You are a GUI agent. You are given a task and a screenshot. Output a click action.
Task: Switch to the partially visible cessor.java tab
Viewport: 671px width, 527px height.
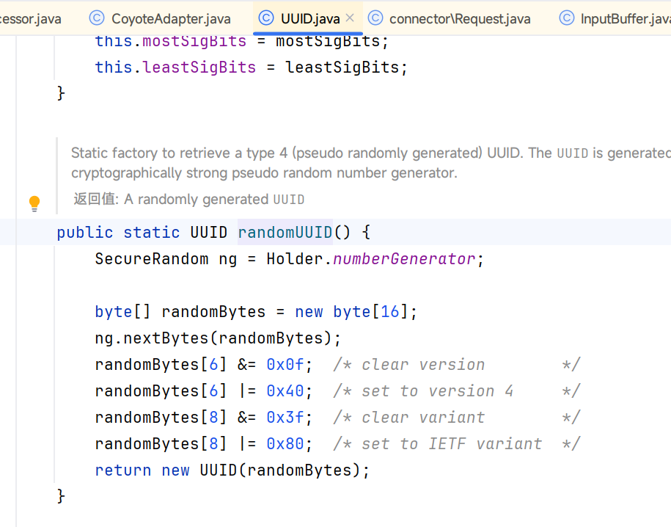tap(29, 18)
